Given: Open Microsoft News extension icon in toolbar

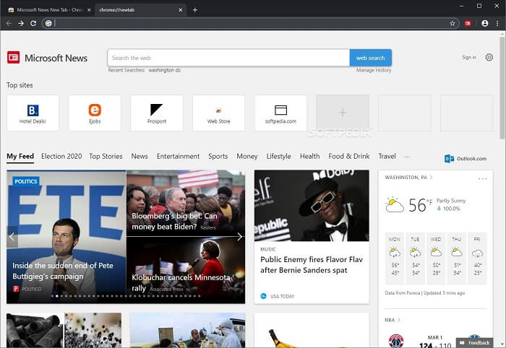Looking at the screenshot, I should point(468,23).
